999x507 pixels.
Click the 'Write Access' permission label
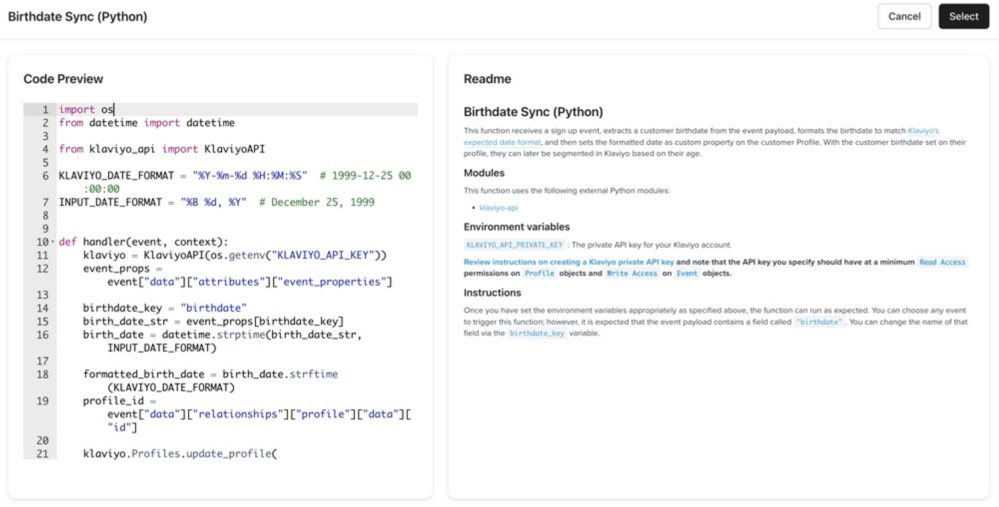tap(632, 273)
